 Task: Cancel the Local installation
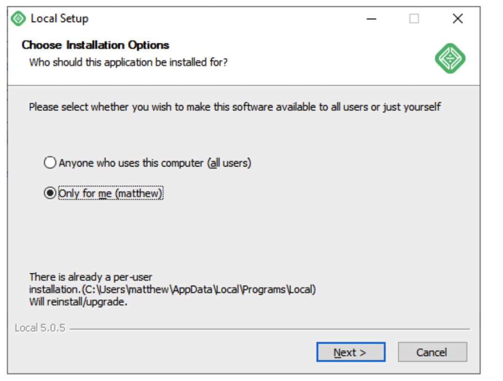click(432, 352)
